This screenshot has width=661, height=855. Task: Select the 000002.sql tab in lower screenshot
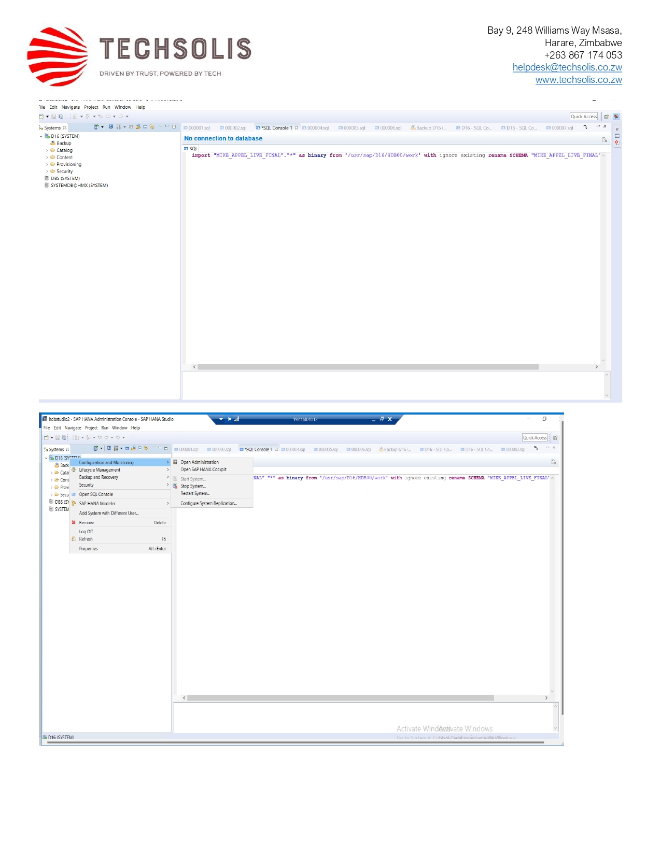click(x=219, y=449)
